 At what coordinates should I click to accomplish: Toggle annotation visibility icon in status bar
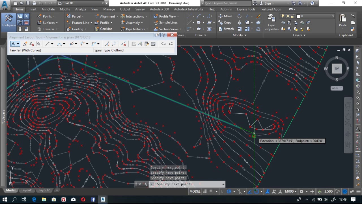(x=268, y=192)
